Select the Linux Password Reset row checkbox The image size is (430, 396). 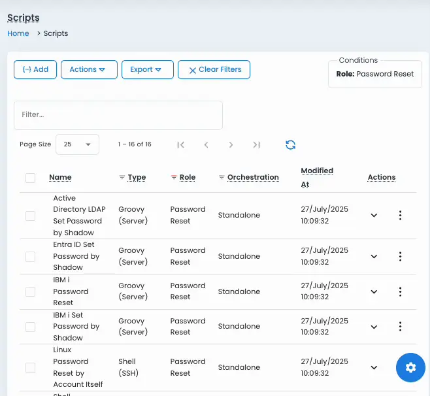point(31,368)
